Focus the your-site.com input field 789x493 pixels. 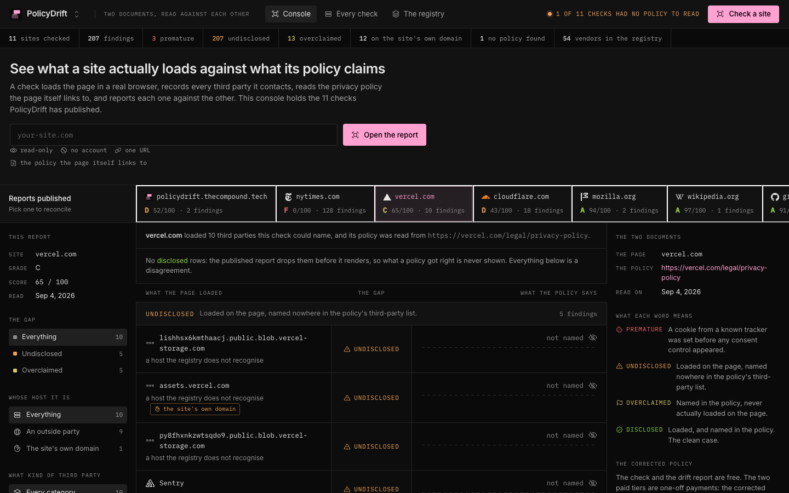pos(174,135)
